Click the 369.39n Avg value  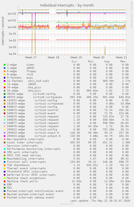[108, 81]
